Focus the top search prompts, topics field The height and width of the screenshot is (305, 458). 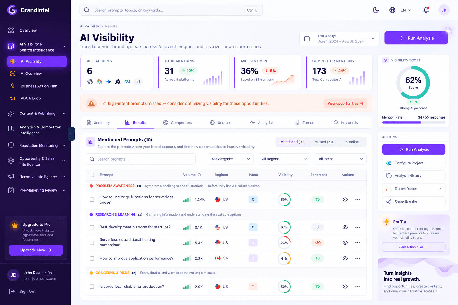pyautogui.click(x=171, y=10)
